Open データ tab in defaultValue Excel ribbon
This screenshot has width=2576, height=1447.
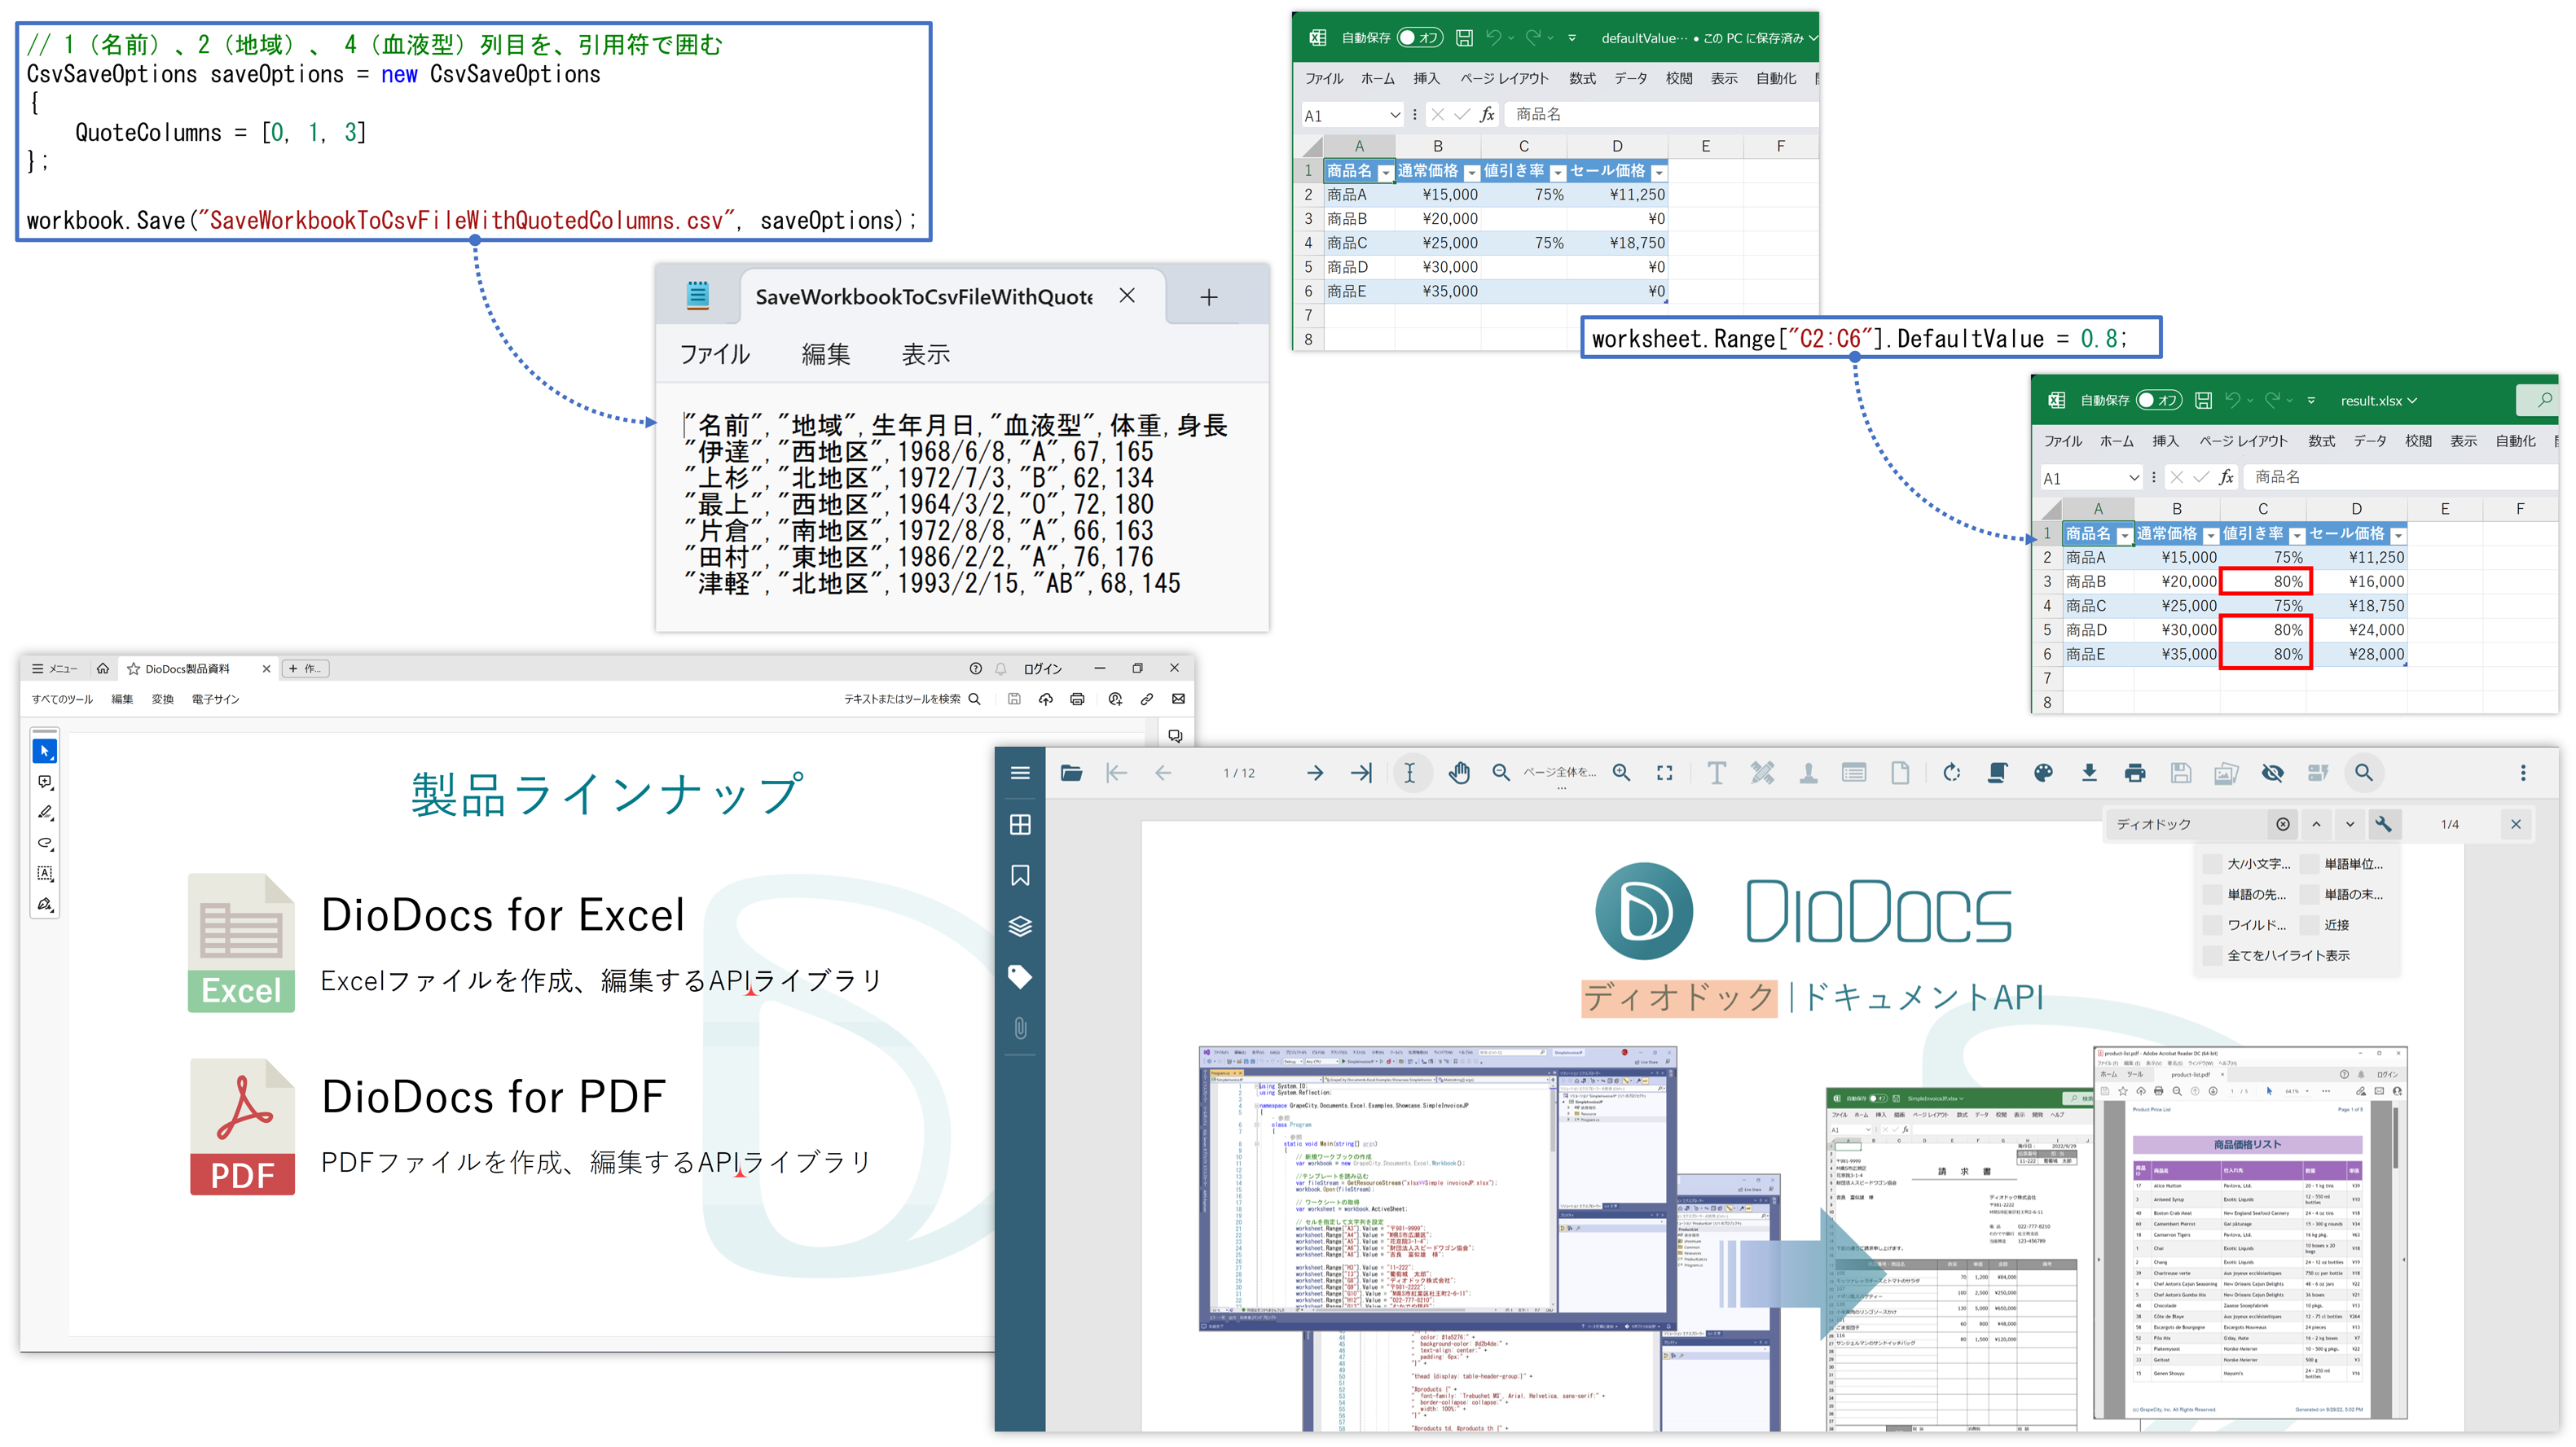(1630, 78)
